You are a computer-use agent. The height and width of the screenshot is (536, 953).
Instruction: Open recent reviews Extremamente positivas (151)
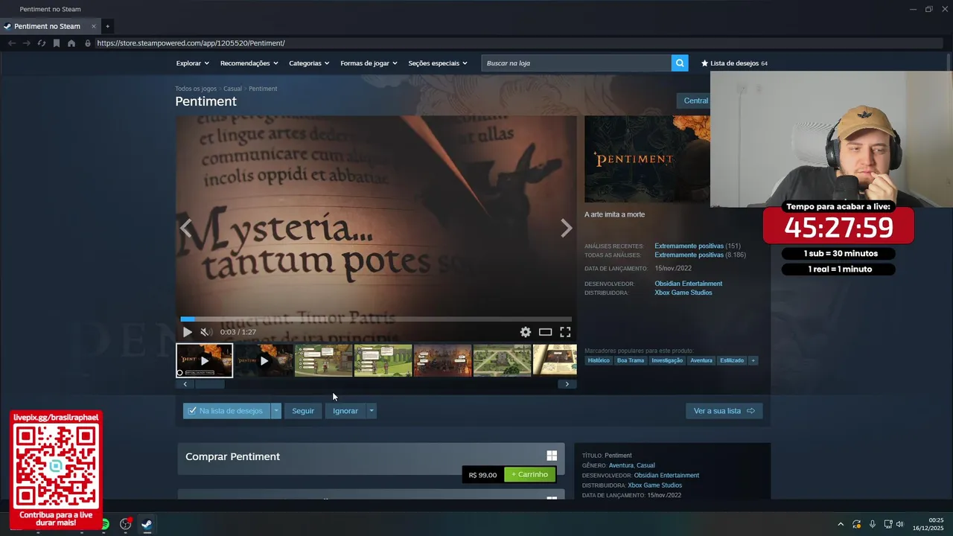697,246
